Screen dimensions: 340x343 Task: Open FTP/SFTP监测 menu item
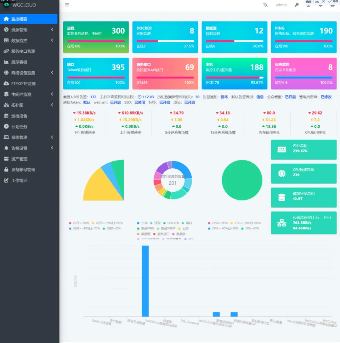(x=29, y=84)
